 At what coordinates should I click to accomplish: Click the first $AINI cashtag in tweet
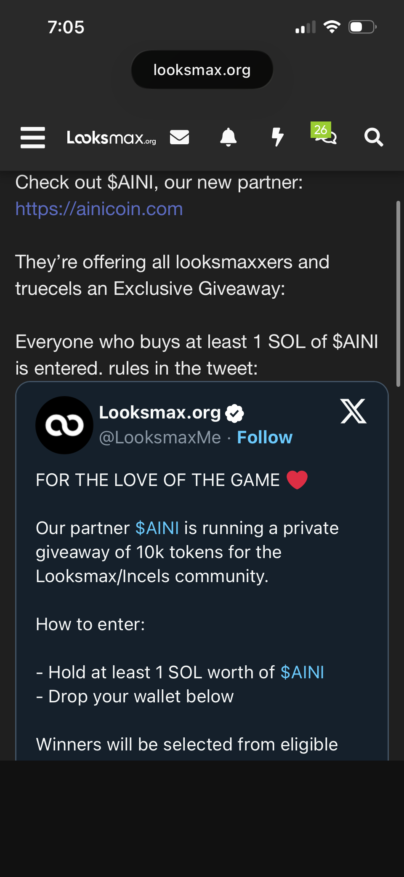click(x=157, y=528)
